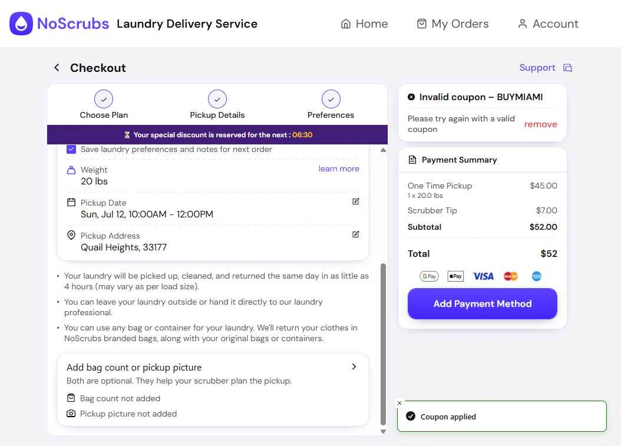
Task: Select the American Express payment icon
Action: click(537, 276)
